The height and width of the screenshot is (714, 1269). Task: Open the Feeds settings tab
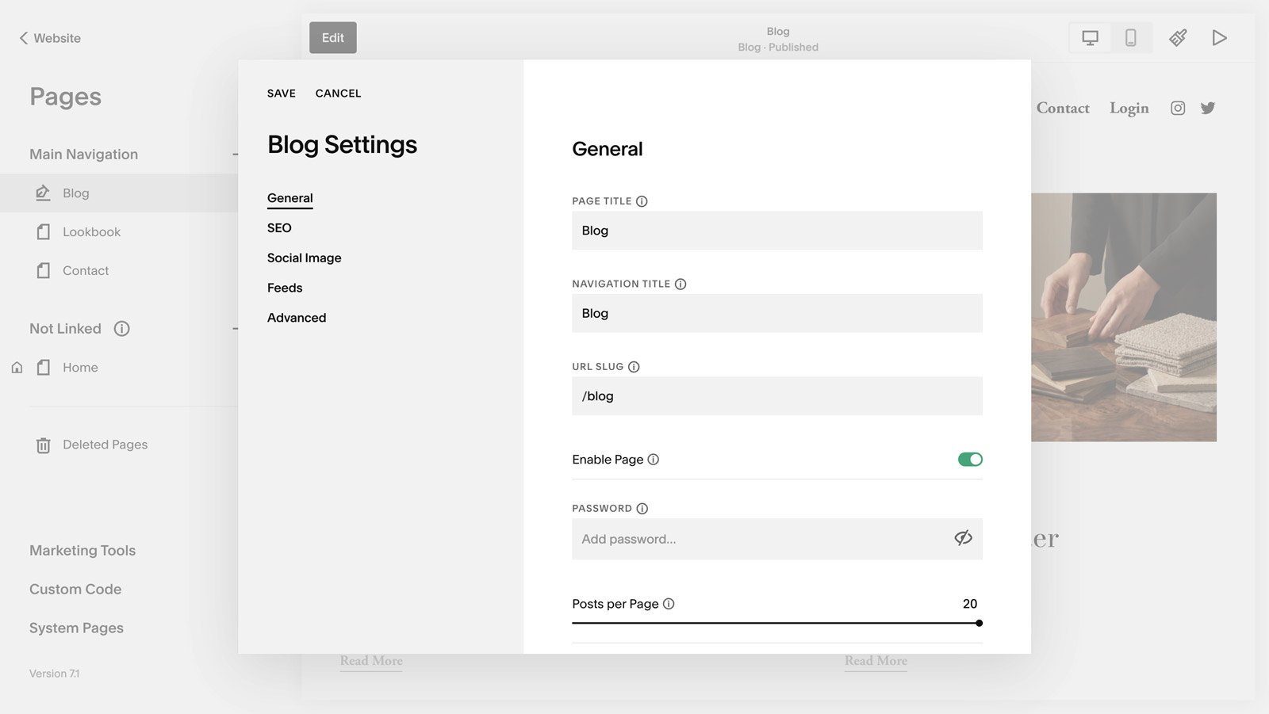coord(285,288)
